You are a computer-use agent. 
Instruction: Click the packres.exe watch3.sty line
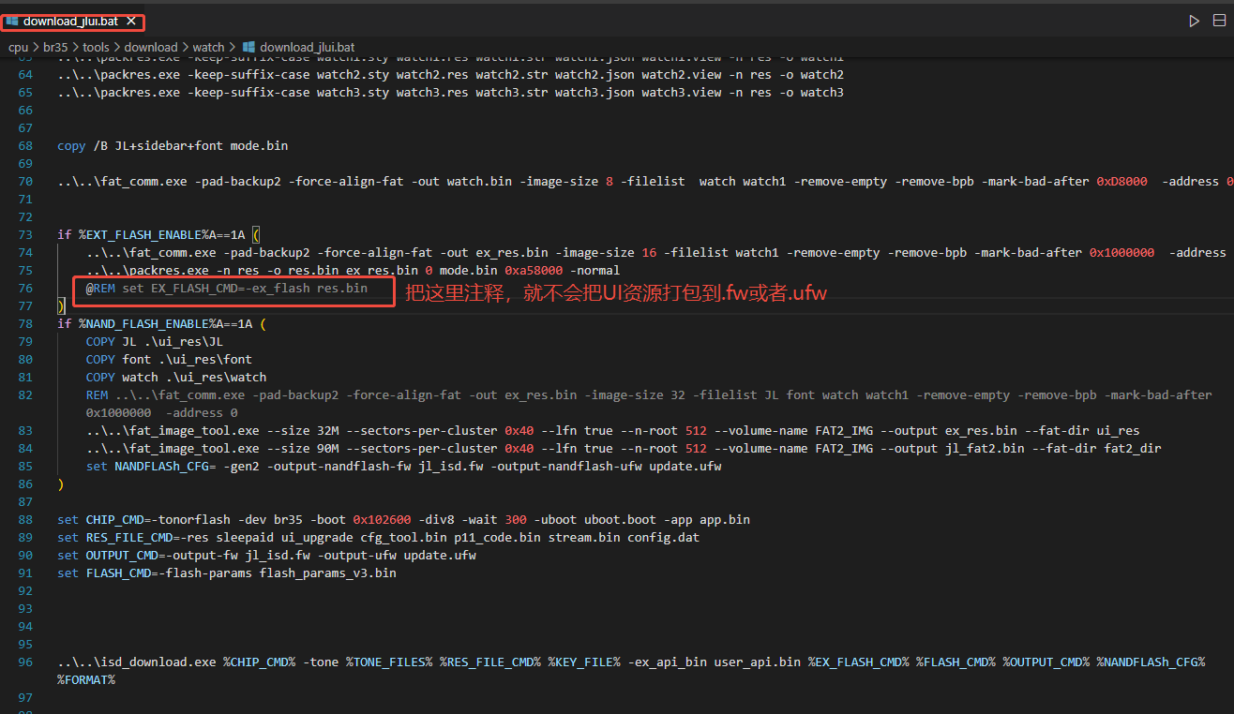pyautogui.click(x=450, y=93)
